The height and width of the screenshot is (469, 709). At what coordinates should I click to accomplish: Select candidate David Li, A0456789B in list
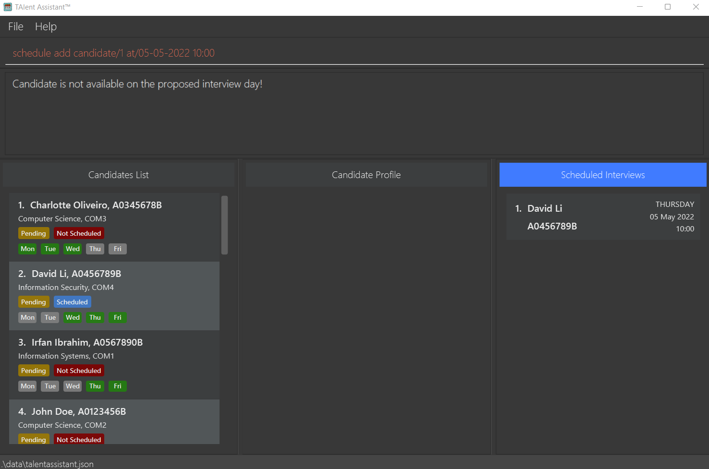pyautogui.click(x=114, y=296)
